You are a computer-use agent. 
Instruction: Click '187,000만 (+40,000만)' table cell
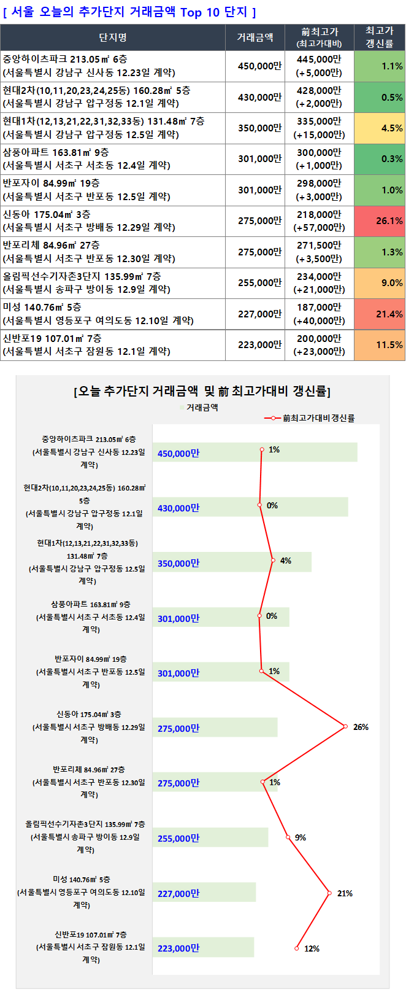(x=320, y=314)
